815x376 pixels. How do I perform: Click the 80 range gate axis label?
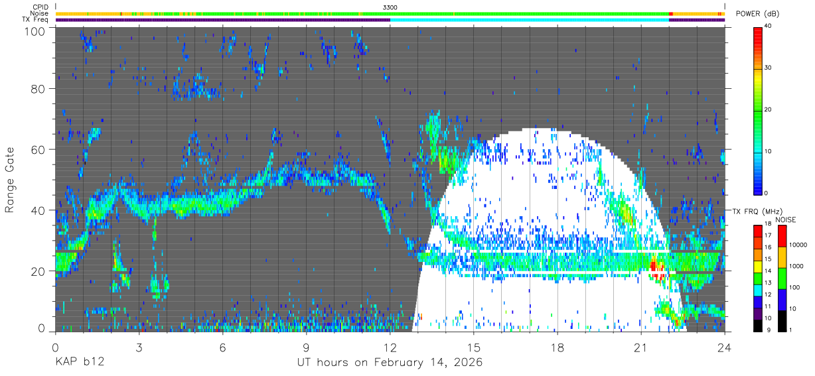click(38, 89)
